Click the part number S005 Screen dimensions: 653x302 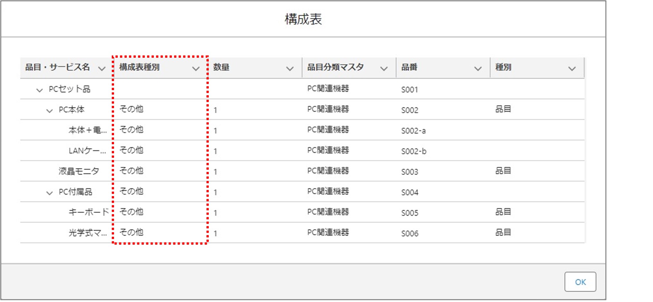pos(409,213)
